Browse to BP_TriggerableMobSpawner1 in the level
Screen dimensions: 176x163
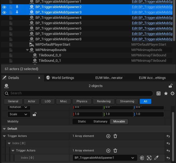coord(149,158)
